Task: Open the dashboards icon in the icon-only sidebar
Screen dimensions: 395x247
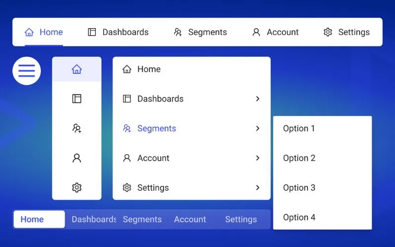Action: pyautogui.click(x=77, y=98)
